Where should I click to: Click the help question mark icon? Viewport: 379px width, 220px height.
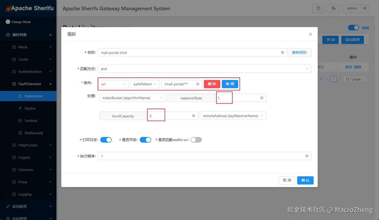318,8
